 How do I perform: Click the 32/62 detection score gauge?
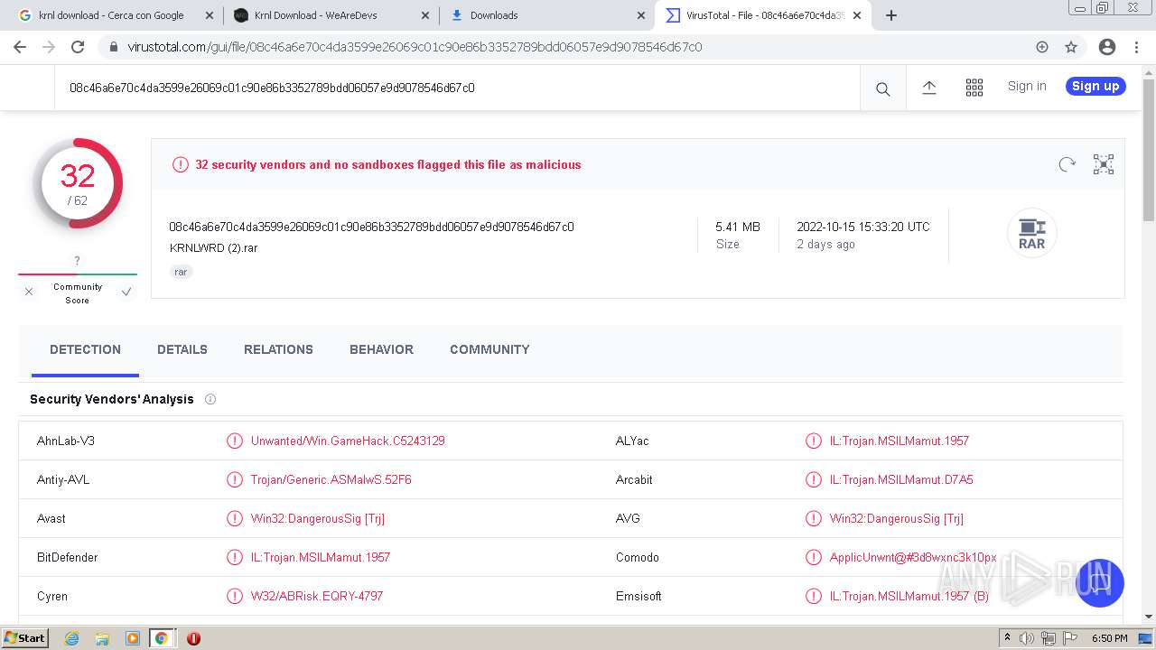(78, 183)
